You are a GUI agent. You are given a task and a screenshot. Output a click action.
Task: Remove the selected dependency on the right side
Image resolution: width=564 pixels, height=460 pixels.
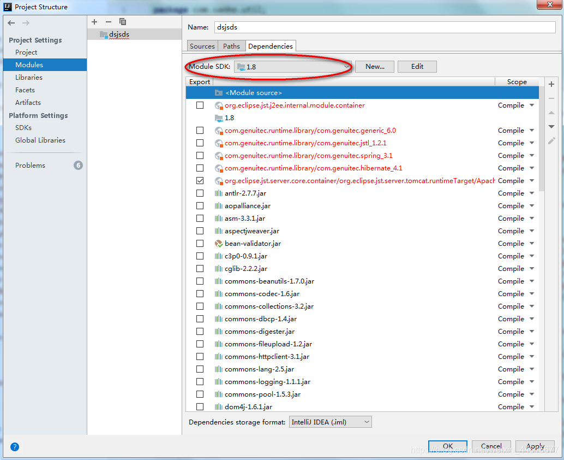click(551, 98)
